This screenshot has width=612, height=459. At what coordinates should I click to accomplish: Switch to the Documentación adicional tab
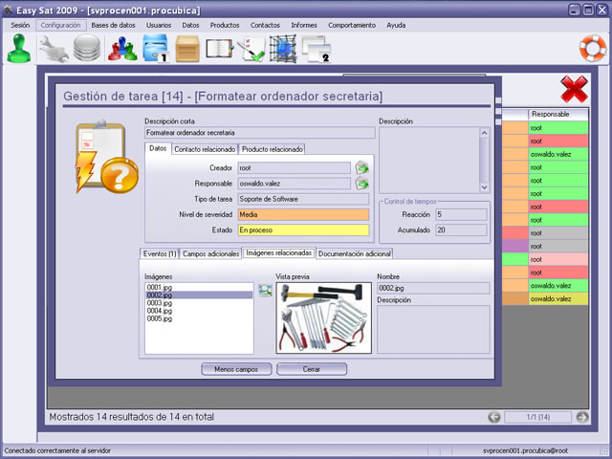pos(355,253)
